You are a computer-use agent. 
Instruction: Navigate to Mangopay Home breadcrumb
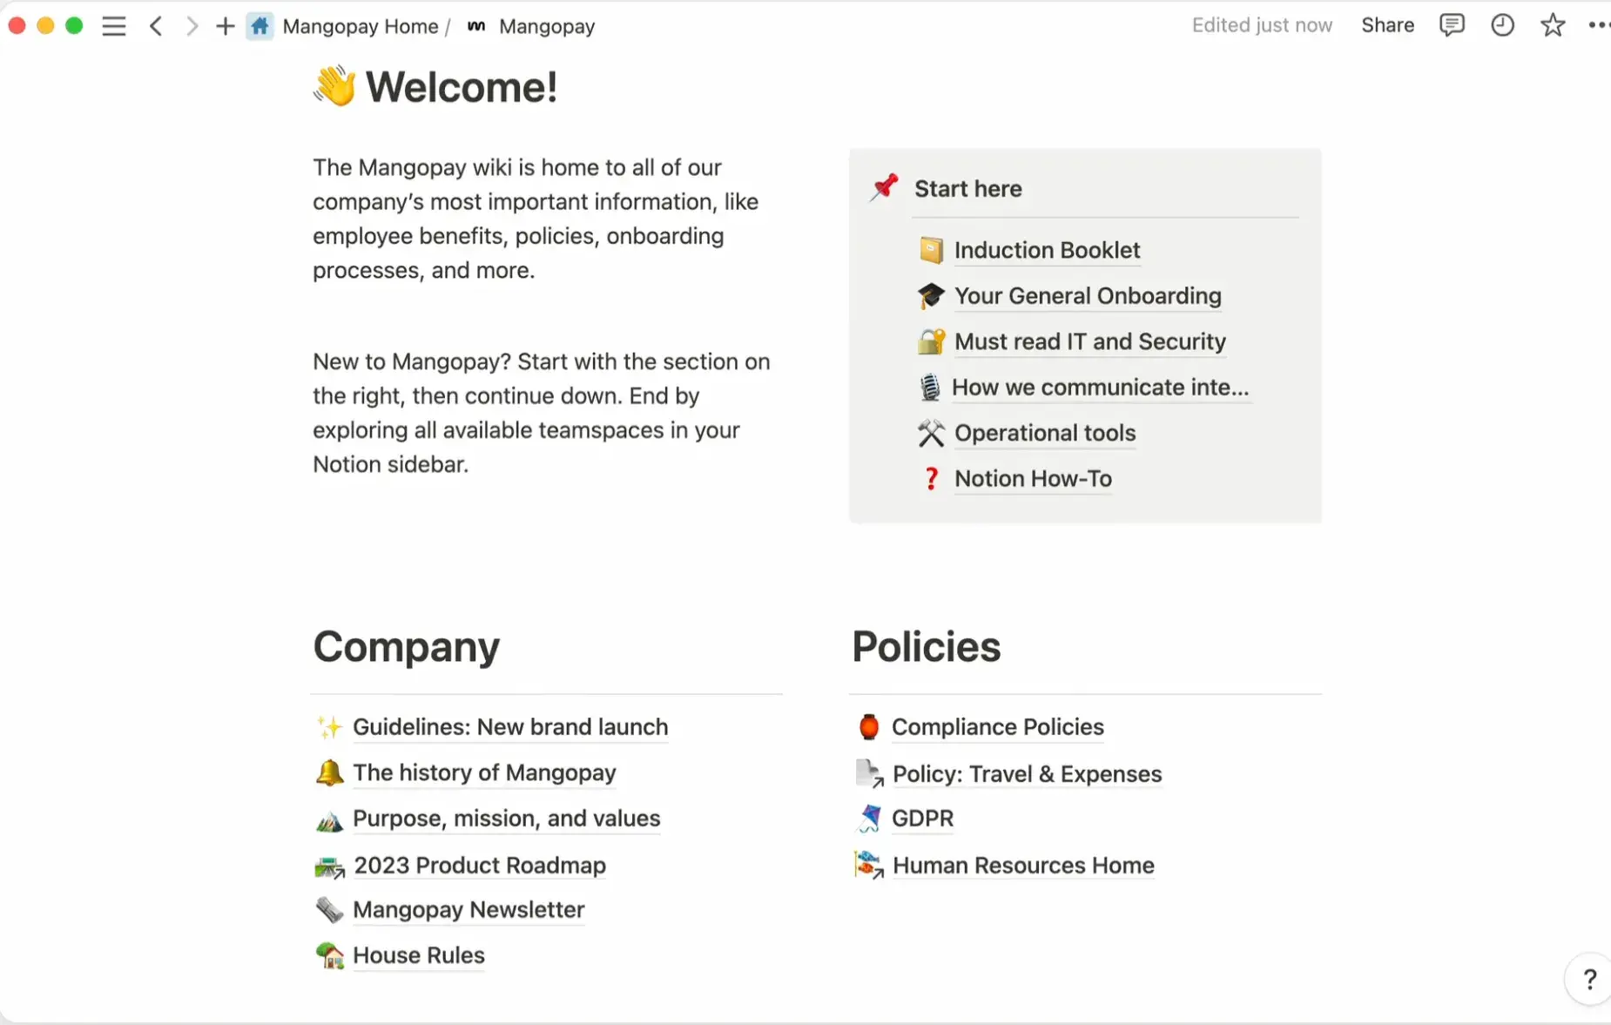[x=360, y=27]
